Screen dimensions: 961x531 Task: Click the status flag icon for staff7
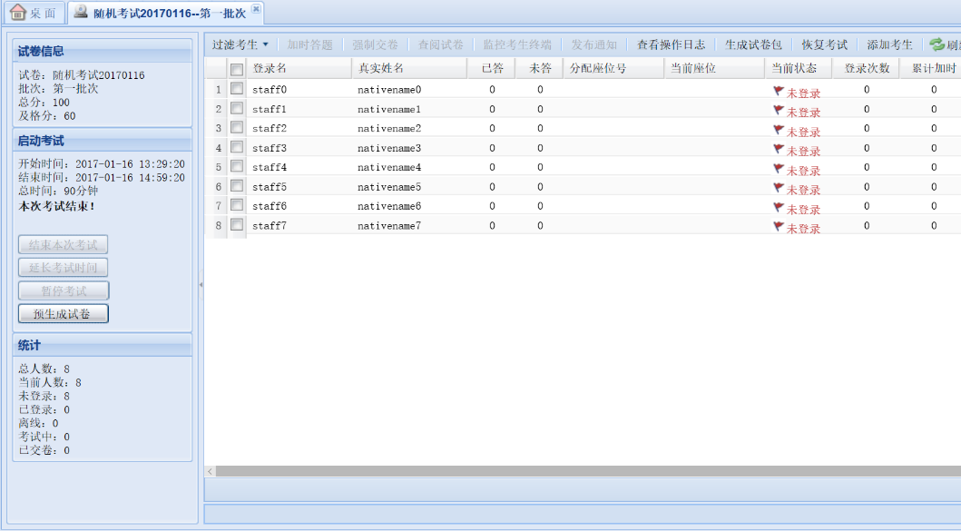pyautogui.click(x=778, y=225)
